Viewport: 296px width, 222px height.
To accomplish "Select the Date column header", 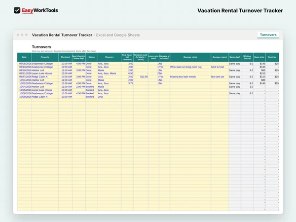I will pyautogui.click(x=24, y=57).
